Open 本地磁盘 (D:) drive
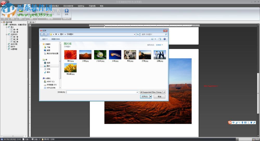Image resolution: width=260 pixels, height=141 pixels. pos(50,85)
